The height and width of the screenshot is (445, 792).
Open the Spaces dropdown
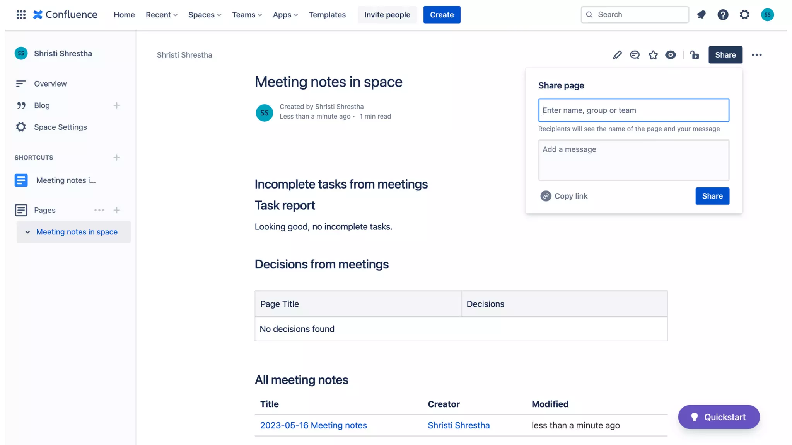(x=205, y=15)
